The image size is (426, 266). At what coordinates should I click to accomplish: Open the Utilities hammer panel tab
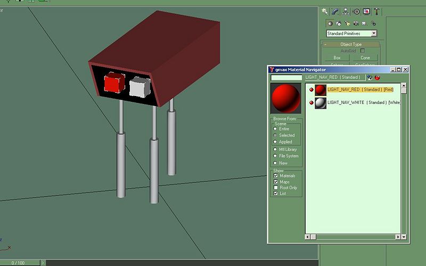pyautogui.click(x=376, y=11)
